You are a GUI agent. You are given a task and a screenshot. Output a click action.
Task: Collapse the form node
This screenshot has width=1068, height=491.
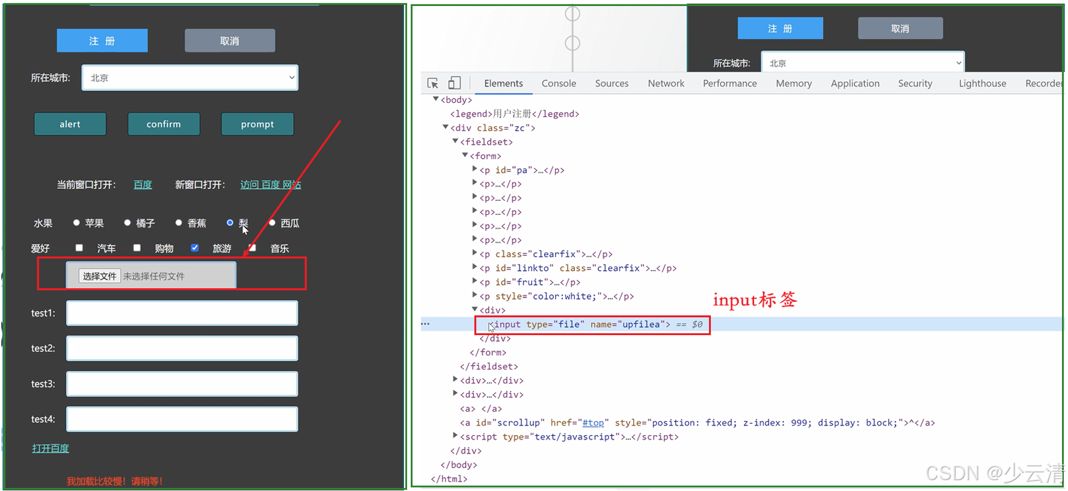(465, 155)
